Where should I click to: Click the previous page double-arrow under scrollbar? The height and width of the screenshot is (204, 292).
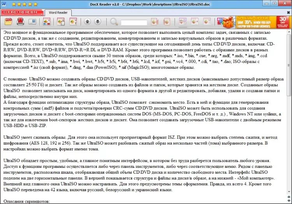289,197
